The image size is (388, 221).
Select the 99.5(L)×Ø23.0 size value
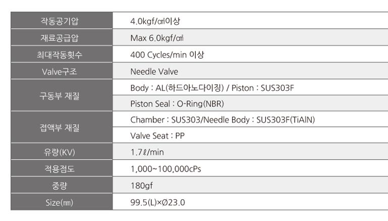tap(157, 202)
